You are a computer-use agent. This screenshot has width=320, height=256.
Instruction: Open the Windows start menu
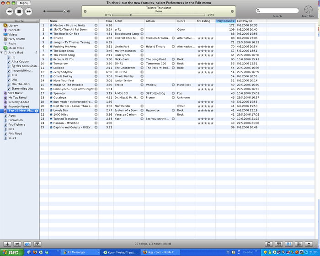[12, 252]
